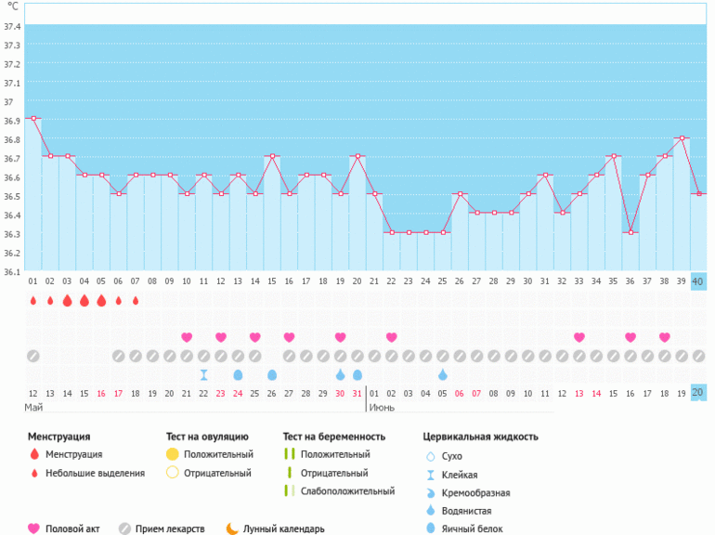The height and width of the screenshot is (535, 715).
Task: Click the Слабоположительный pregnancy test legend item
Action: coord(346,491)
